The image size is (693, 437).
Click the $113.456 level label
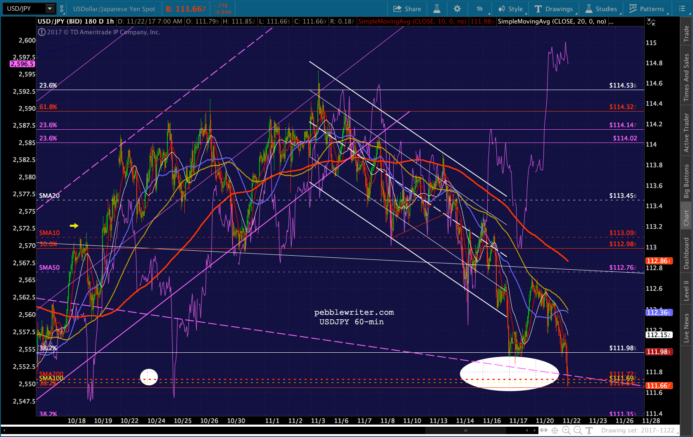[623, 196]
